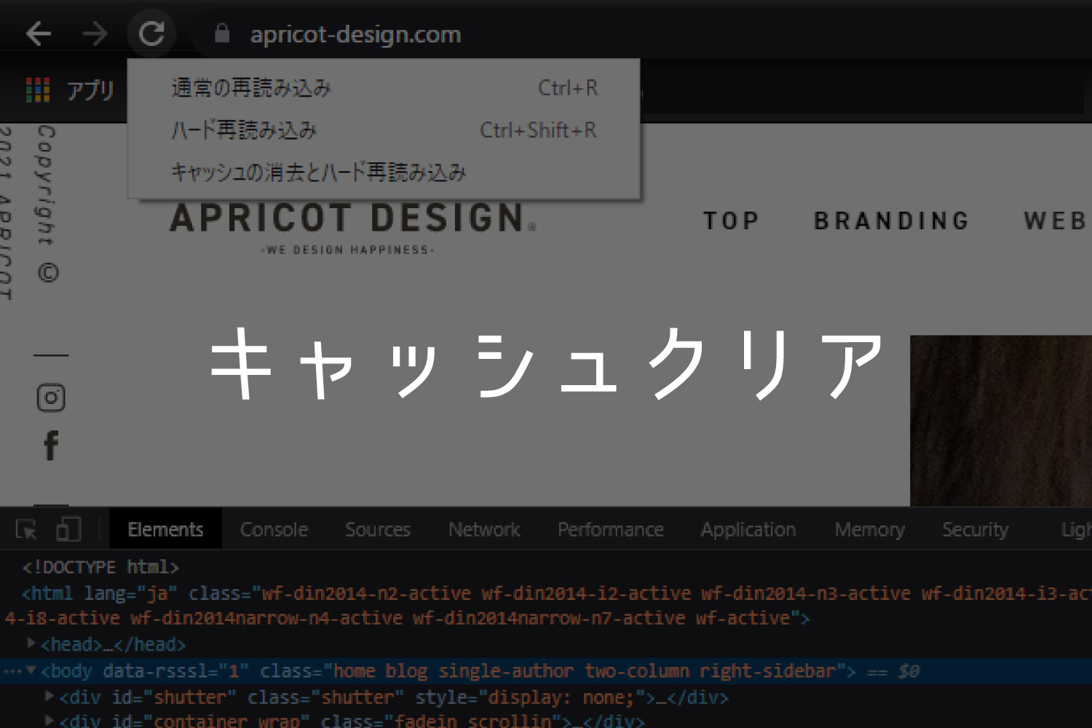Open the TOP navigation link

pyautogui.click(x=731, y=221)
